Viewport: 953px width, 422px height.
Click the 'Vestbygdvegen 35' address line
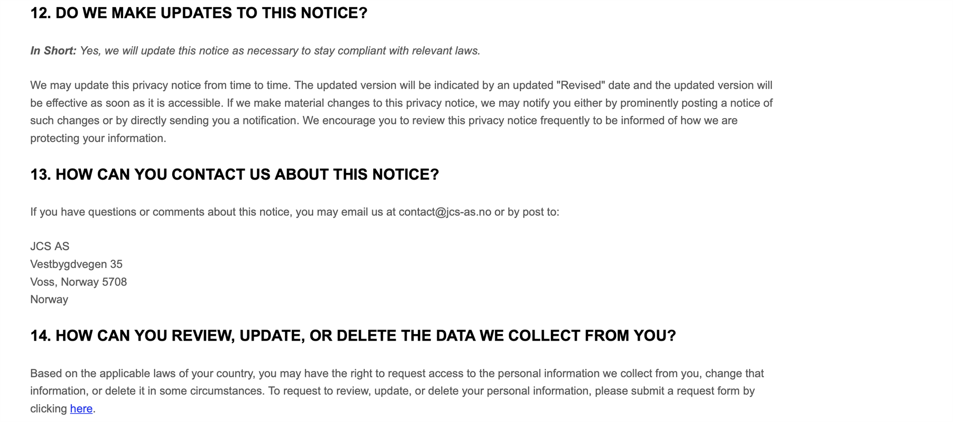tap(76, 264)
